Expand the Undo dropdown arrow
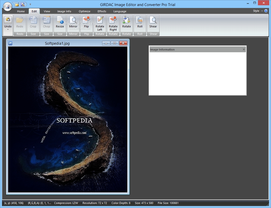The image size is (271, 208). pyautogui.click(x=8, y=30)
